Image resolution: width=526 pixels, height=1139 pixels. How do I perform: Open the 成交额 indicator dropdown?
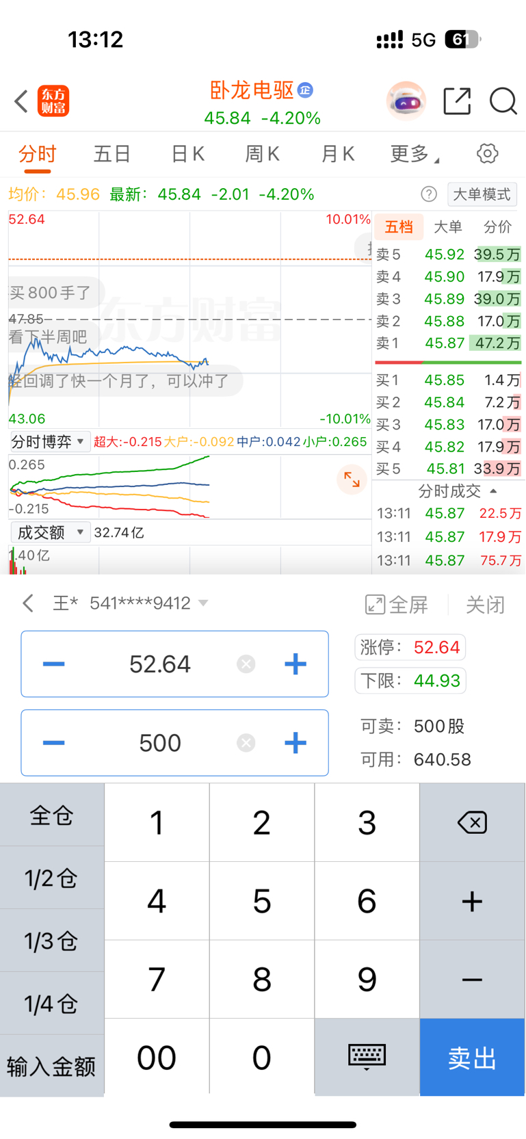[50, 532]
